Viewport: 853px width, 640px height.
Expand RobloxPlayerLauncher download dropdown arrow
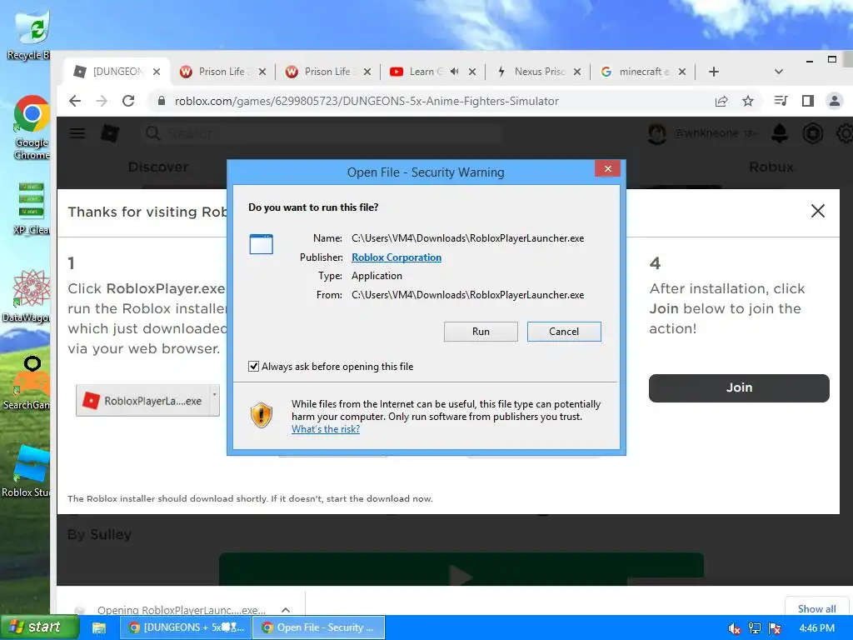click(215, 401)
